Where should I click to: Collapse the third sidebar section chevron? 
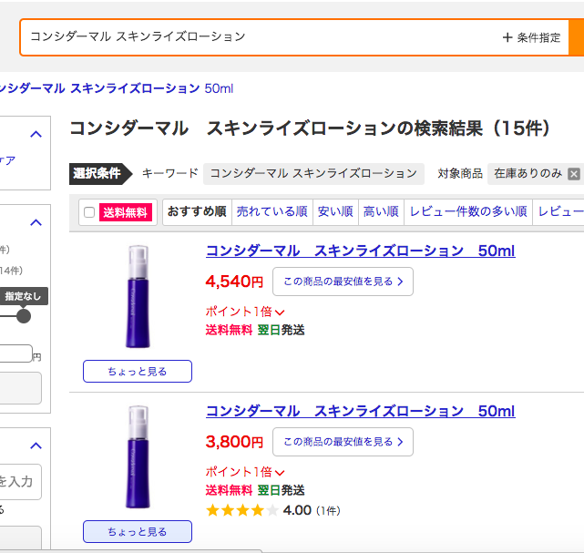(36, 445)
